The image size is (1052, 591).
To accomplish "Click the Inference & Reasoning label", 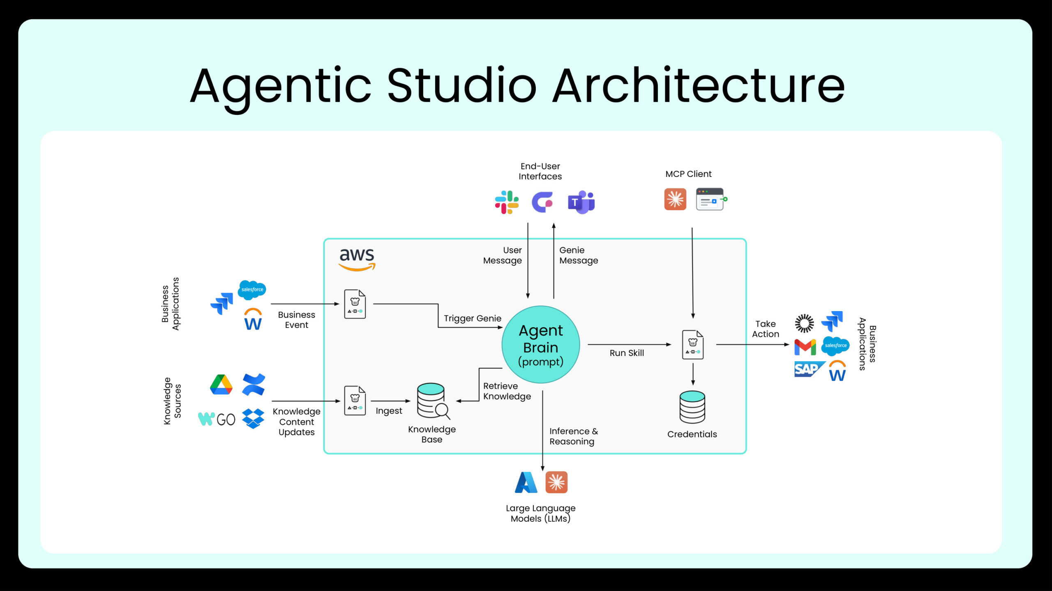I will coord(573,436).
